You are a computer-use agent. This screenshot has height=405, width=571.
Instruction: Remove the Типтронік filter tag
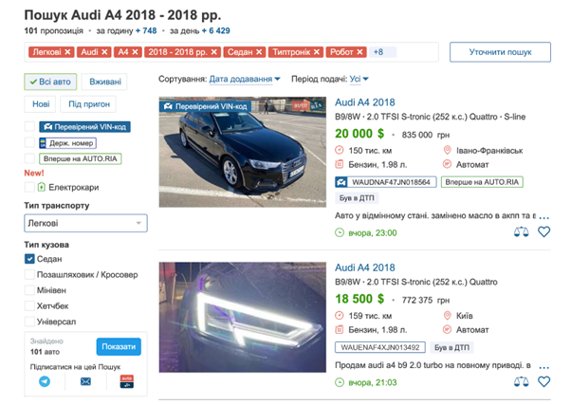tap(317, 52)
